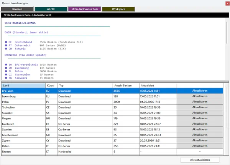Close the Quixec Erweiterungen window
This screenshot has height=165, width=230.
tap(227, 3)
